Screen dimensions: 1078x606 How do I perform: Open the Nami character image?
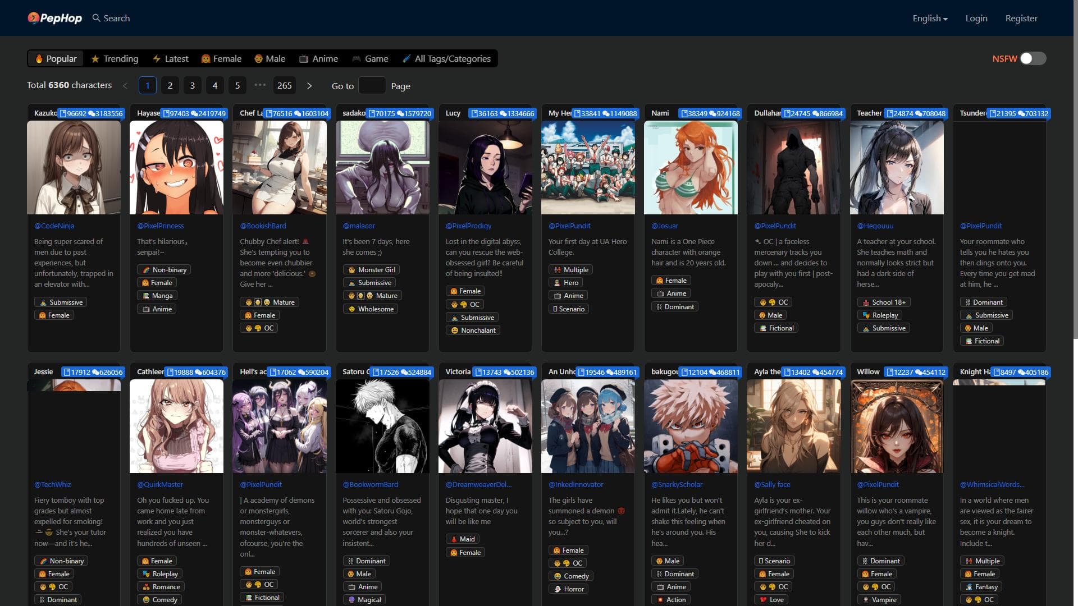click(x=691, y=167)
